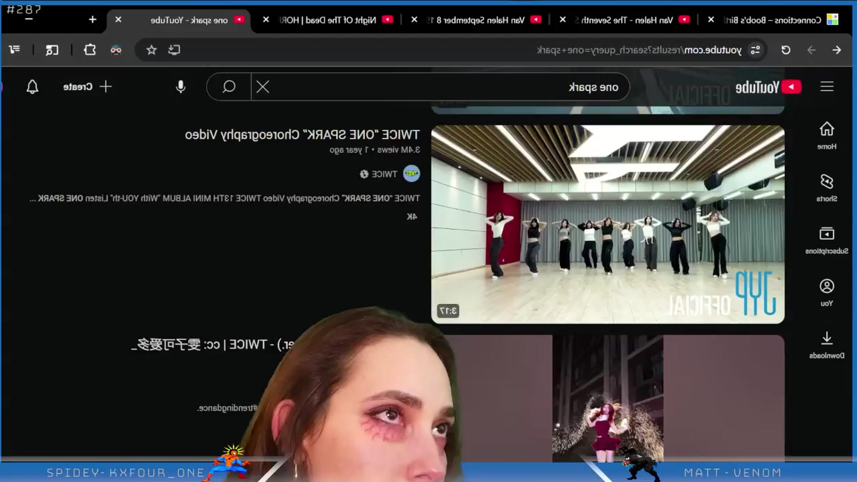Reload the page
Image resolution: width=857 pixels, height=482 pixels.
pyautogui.click(x=786, y=50)
